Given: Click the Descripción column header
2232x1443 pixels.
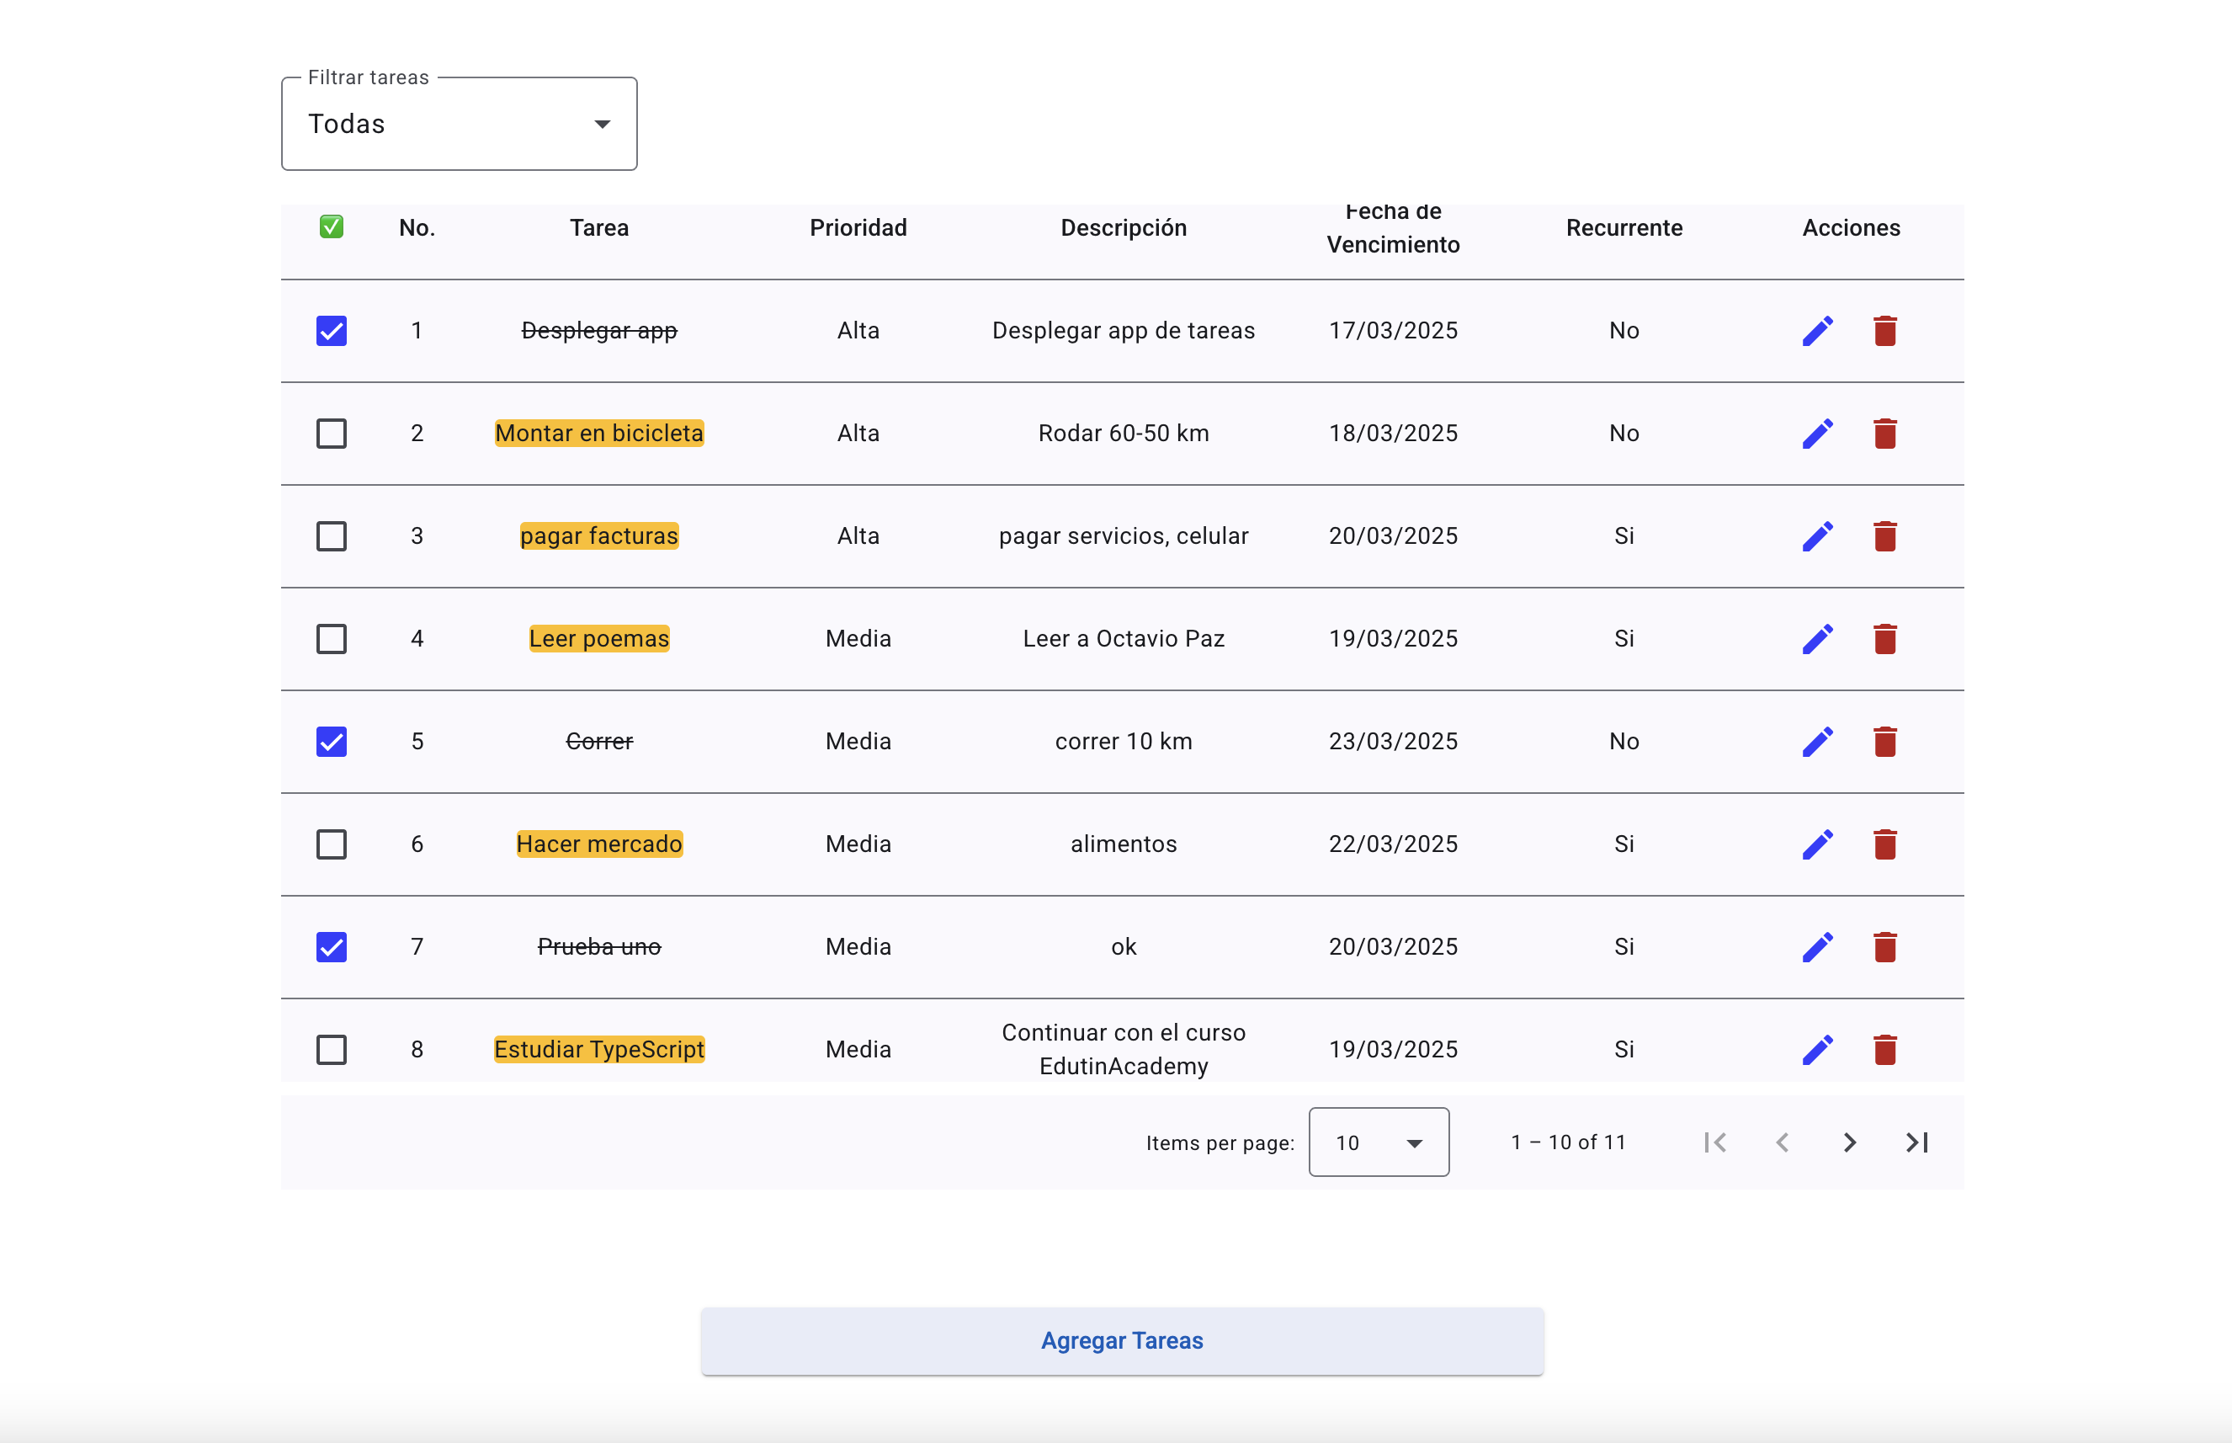Looking at the screenshot, I should coord(1123,227).
